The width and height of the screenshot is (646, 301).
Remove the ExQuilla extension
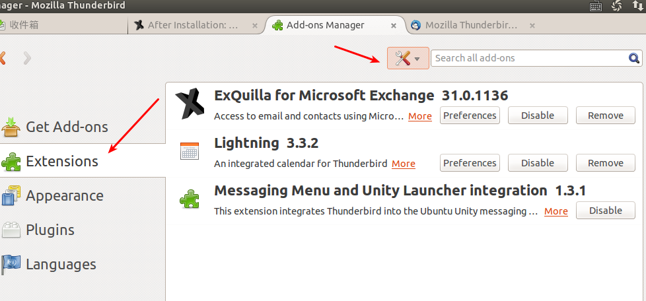606,116
